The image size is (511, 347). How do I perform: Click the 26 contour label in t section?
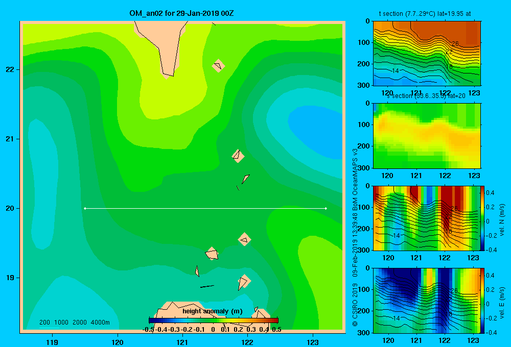coord(455,43)
